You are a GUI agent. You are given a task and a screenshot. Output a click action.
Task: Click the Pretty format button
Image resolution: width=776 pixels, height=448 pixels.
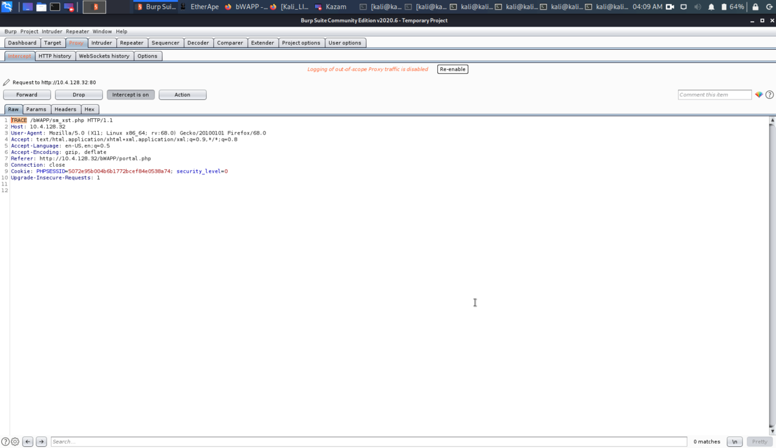759,442
